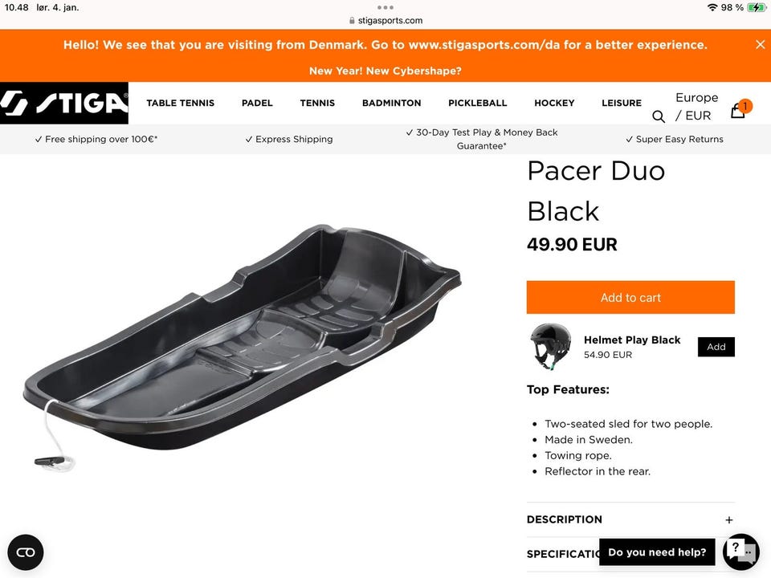Image resolution: width=771 pixels, height=578 pixels.
Task: Follow the New Year! New Cybershape? link
Action: (385, 71)
